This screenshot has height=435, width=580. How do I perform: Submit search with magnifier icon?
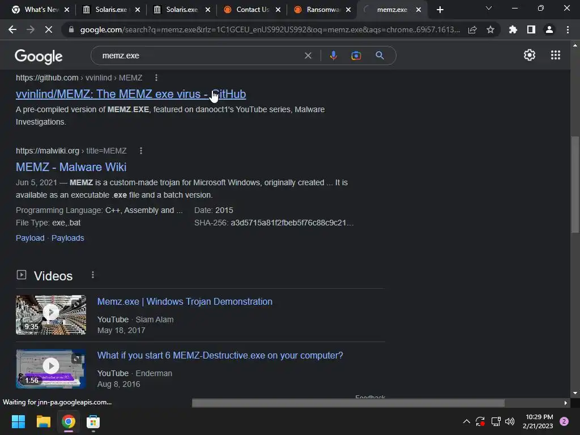tap(379, 56)
